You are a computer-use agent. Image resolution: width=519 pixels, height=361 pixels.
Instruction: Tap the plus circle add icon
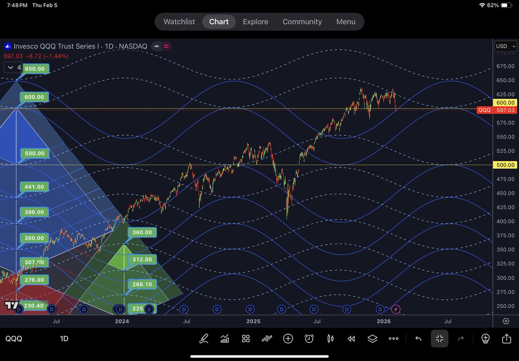(288, 339)
